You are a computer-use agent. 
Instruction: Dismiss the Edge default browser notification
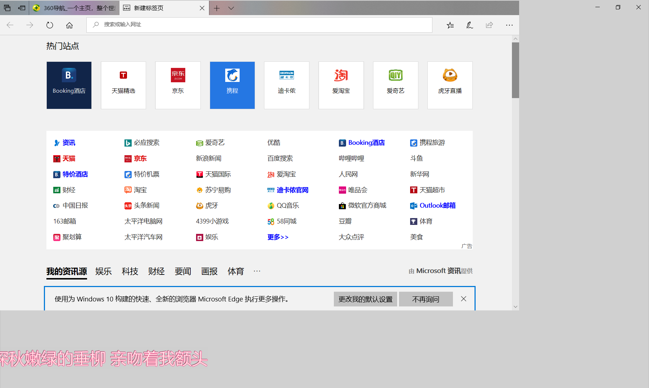click(463, 299)
